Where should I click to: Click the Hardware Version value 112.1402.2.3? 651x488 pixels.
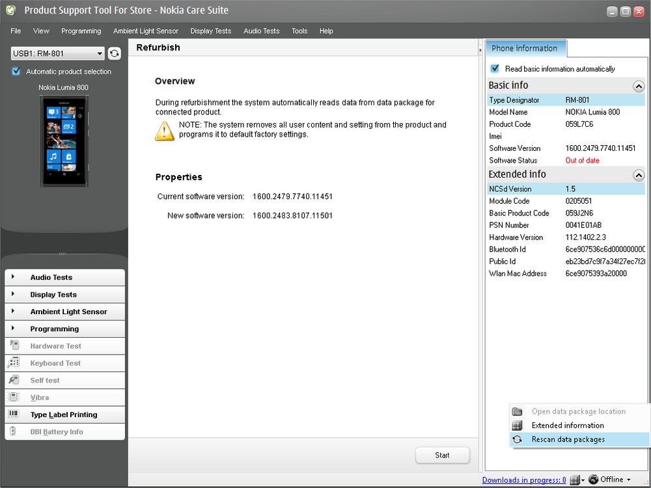click(x=585, y=237)
